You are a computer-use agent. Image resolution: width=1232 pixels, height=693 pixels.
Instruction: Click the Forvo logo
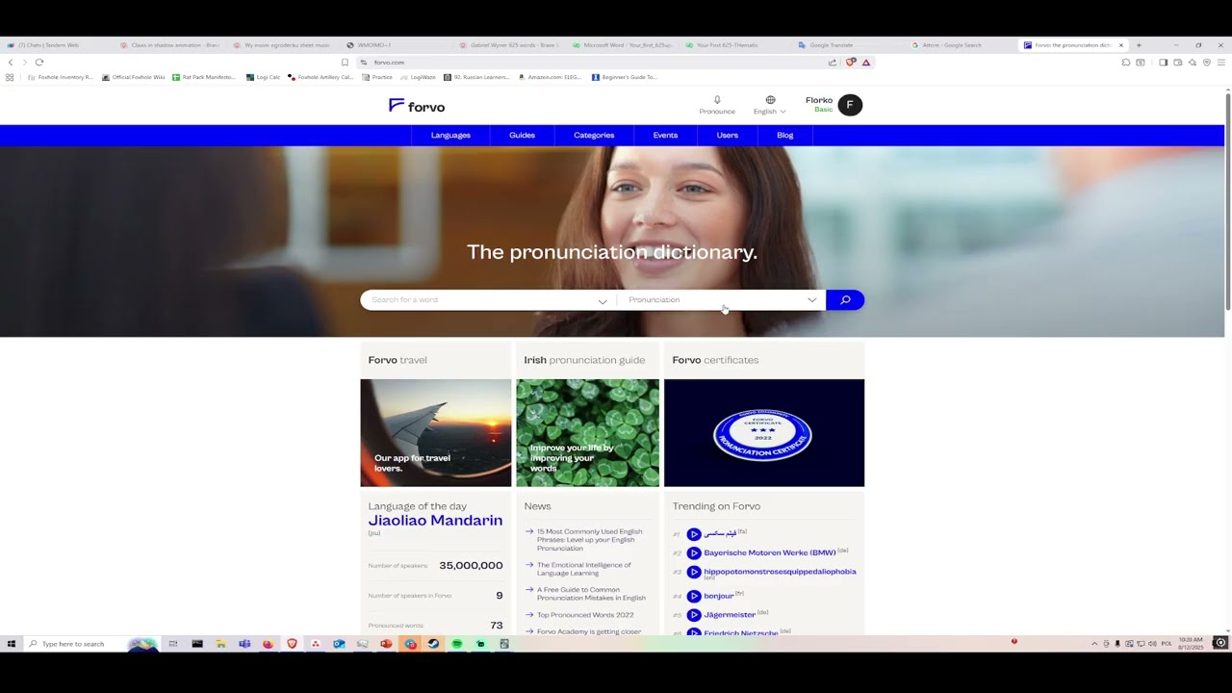417,106
